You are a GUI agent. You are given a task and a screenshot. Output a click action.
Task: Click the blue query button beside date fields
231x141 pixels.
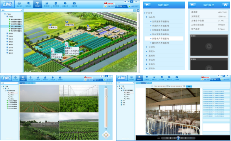[x=189, y=86]
